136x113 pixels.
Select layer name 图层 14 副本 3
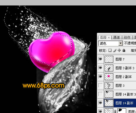(x=126, y=94)
